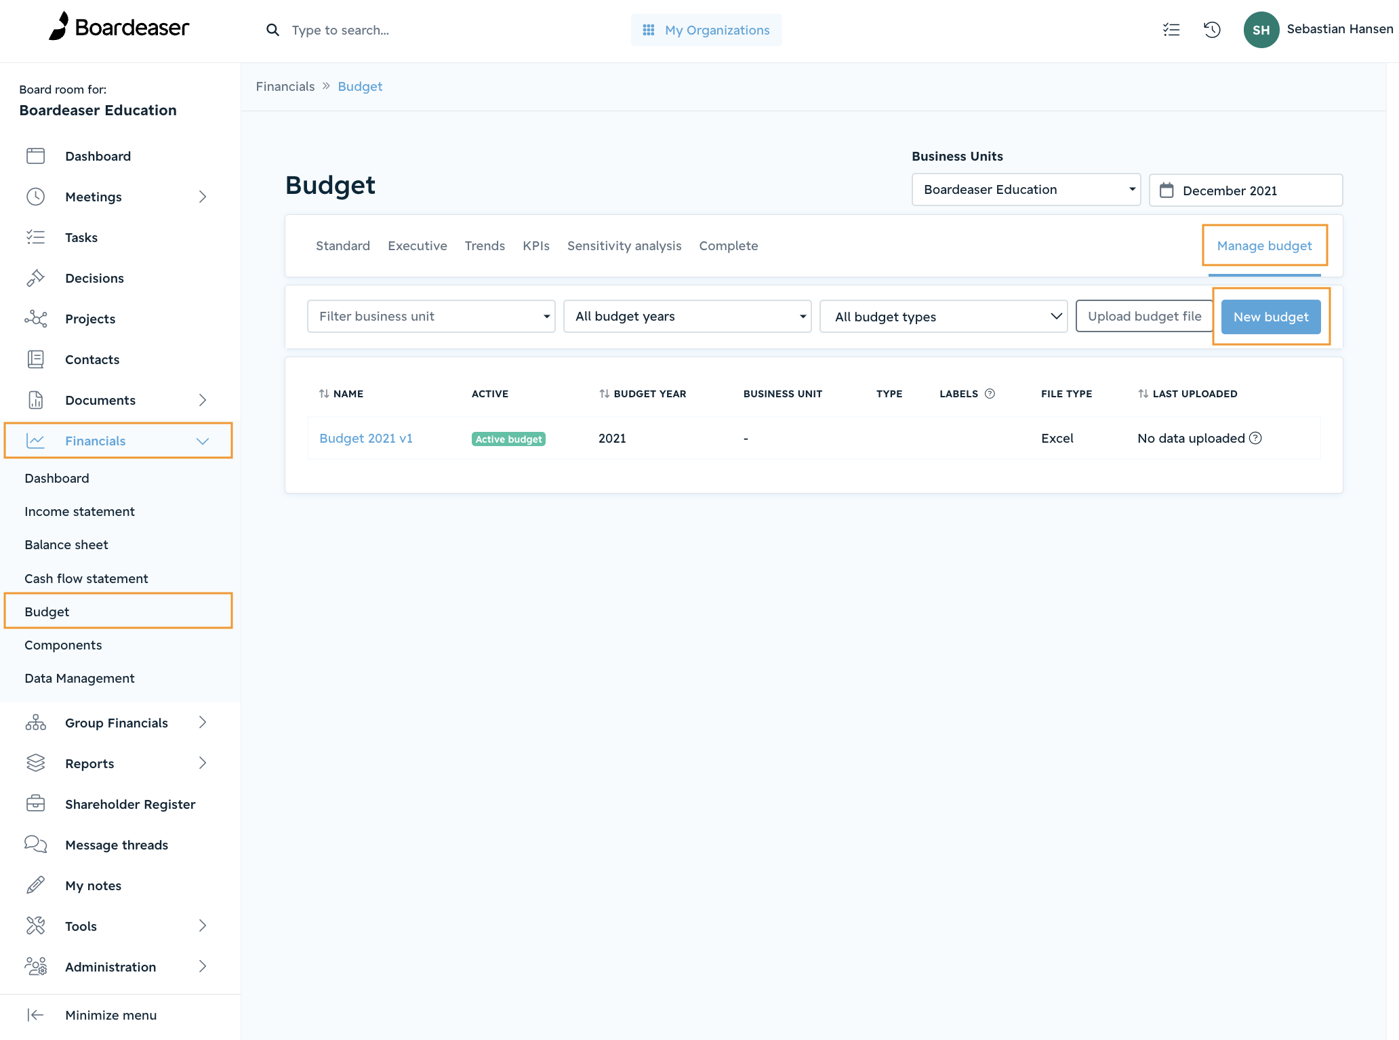This screenshot has width=1399, height=1040.
Task: Open the All budget years dropdown
Action: click(687, 316)
